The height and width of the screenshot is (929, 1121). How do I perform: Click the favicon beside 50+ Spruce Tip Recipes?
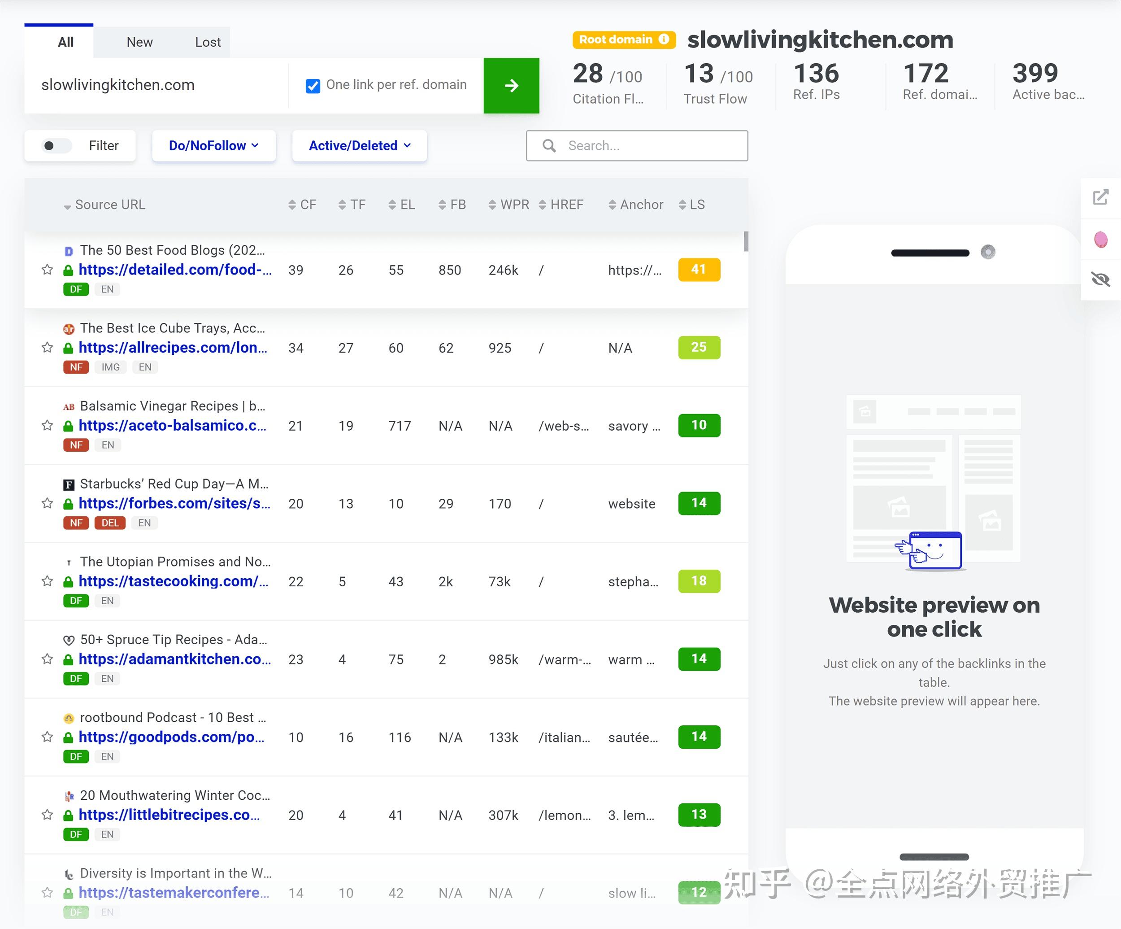point(69,640)
